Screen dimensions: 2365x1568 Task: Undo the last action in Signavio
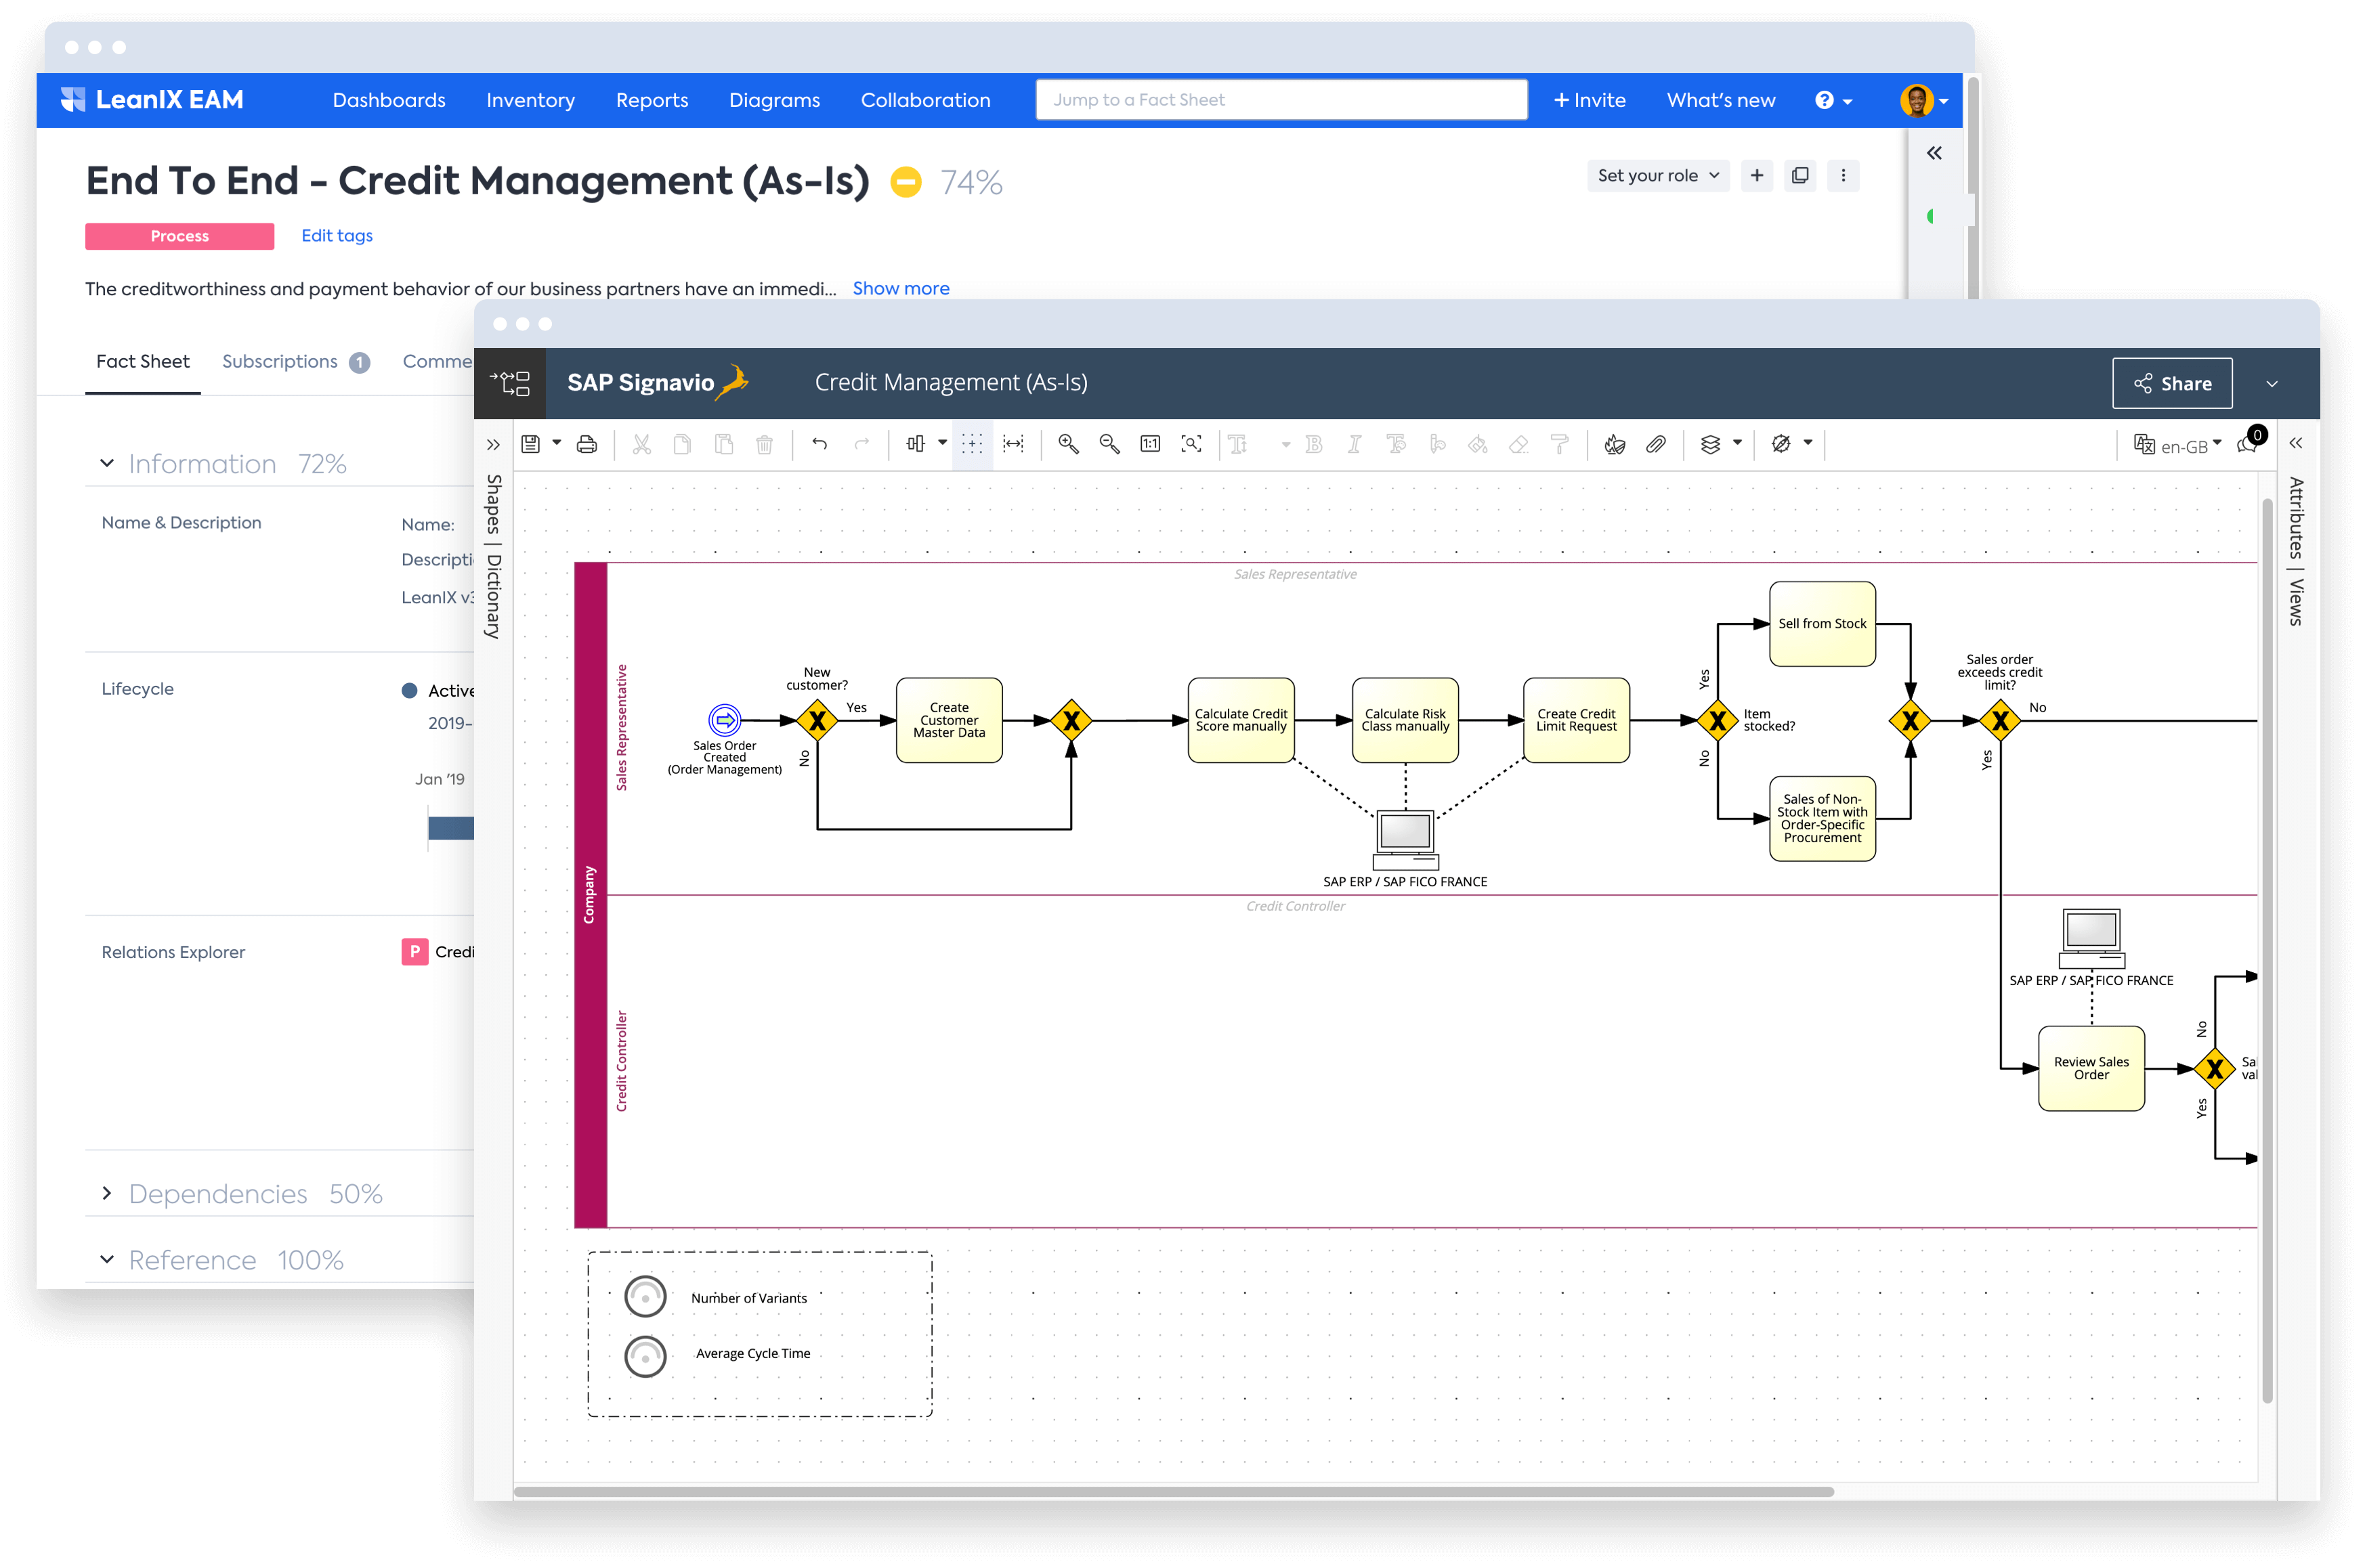coord(819,444)
